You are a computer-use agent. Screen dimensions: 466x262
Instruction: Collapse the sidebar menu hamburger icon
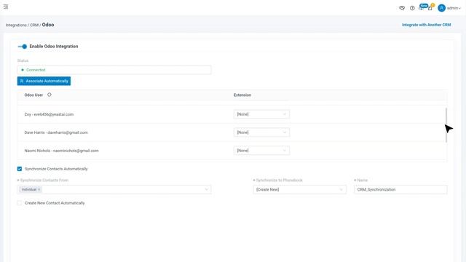pyautogui.click(x=6, y=7)
